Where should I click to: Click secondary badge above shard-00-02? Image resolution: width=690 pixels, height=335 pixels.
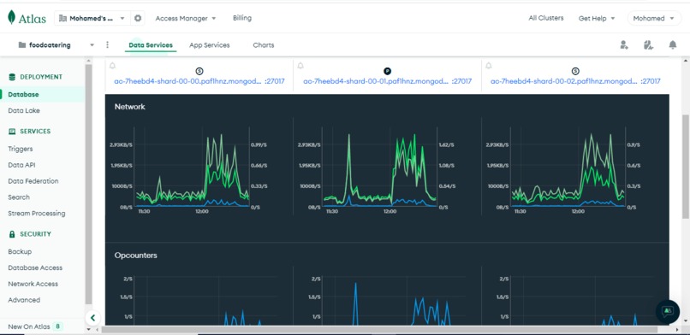pos(575,71)
